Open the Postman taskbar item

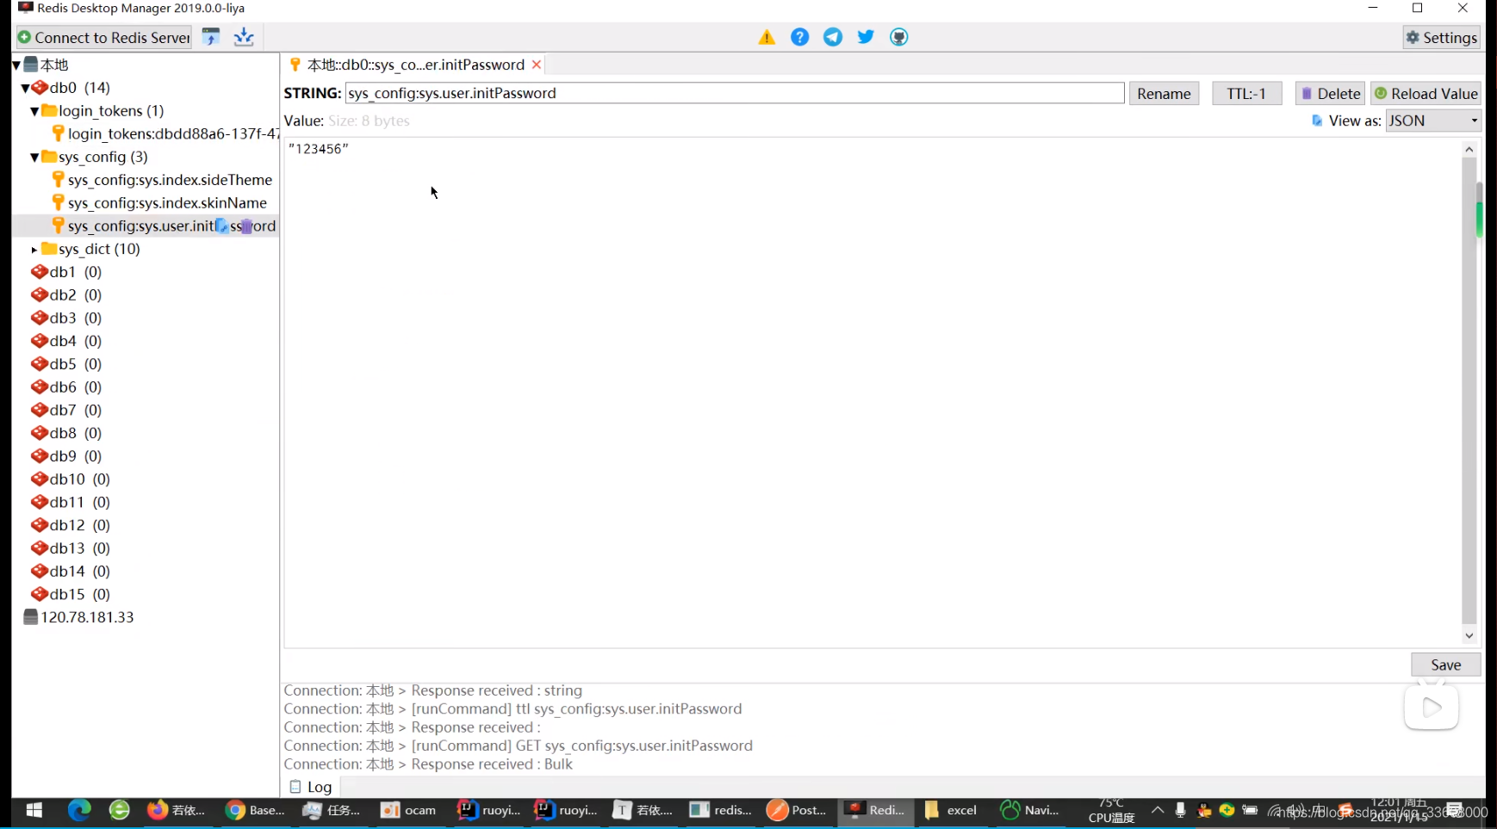pyautogui.click(x=797, y=810)
